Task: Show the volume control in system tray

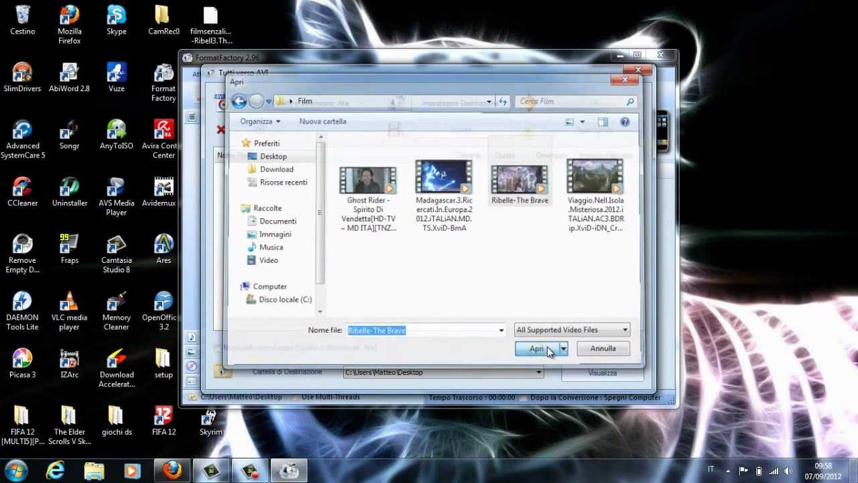Action: [x=788, y=471]
